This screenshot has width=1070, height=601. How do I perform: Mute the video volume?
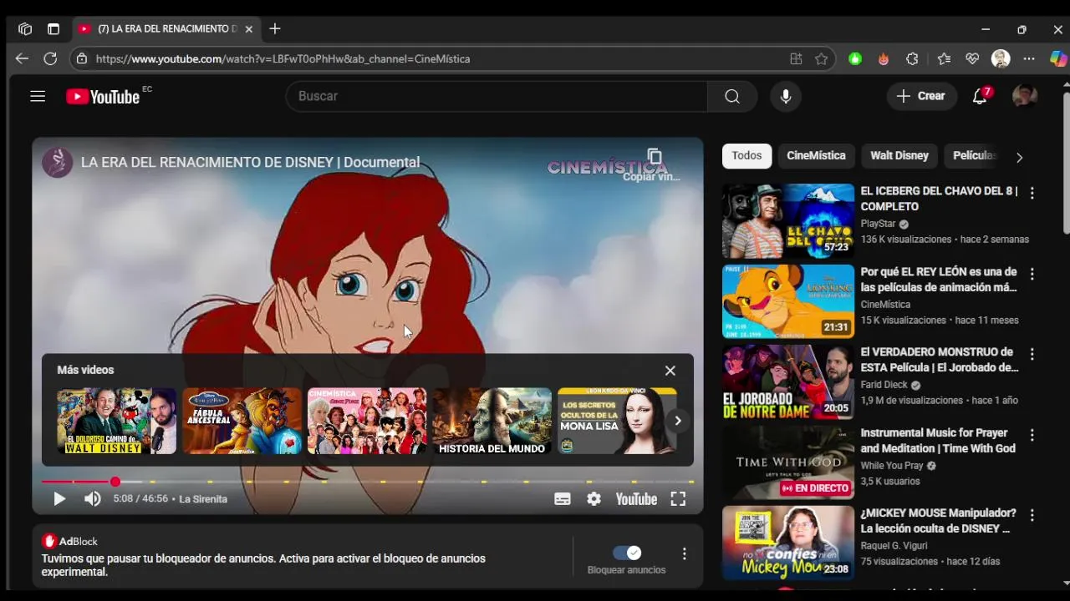click(93, 499)
